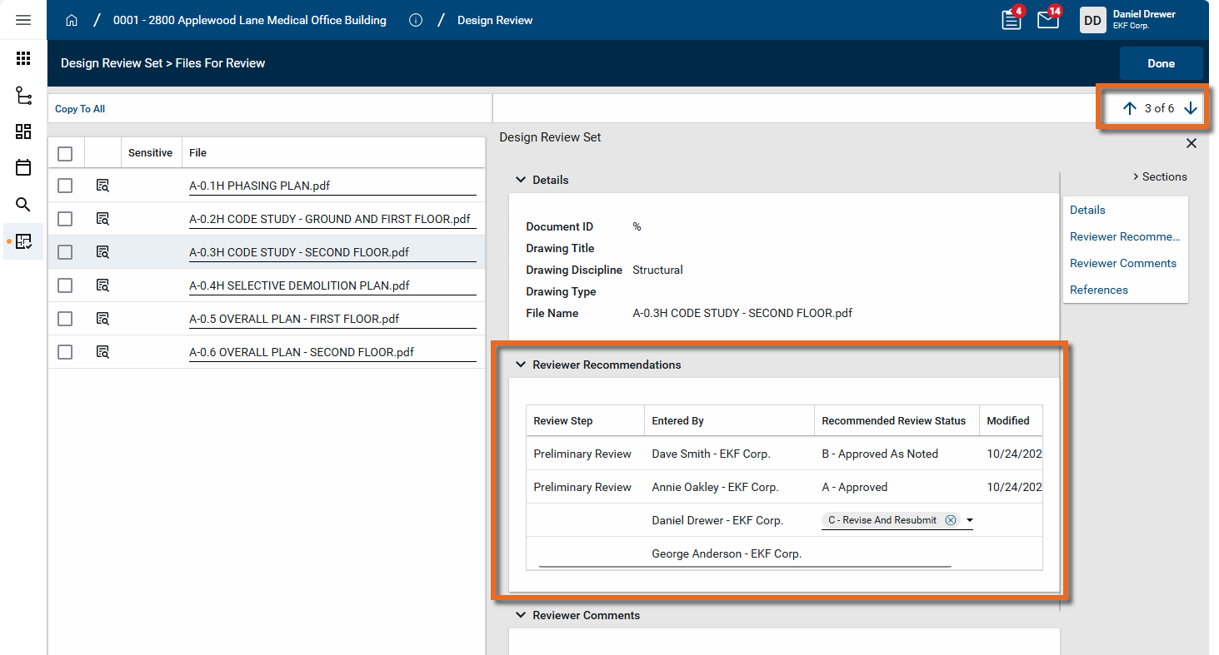
Task: Select the A-0.3H CODE STUDY checkbox
Action: click(x=65, y=252)
